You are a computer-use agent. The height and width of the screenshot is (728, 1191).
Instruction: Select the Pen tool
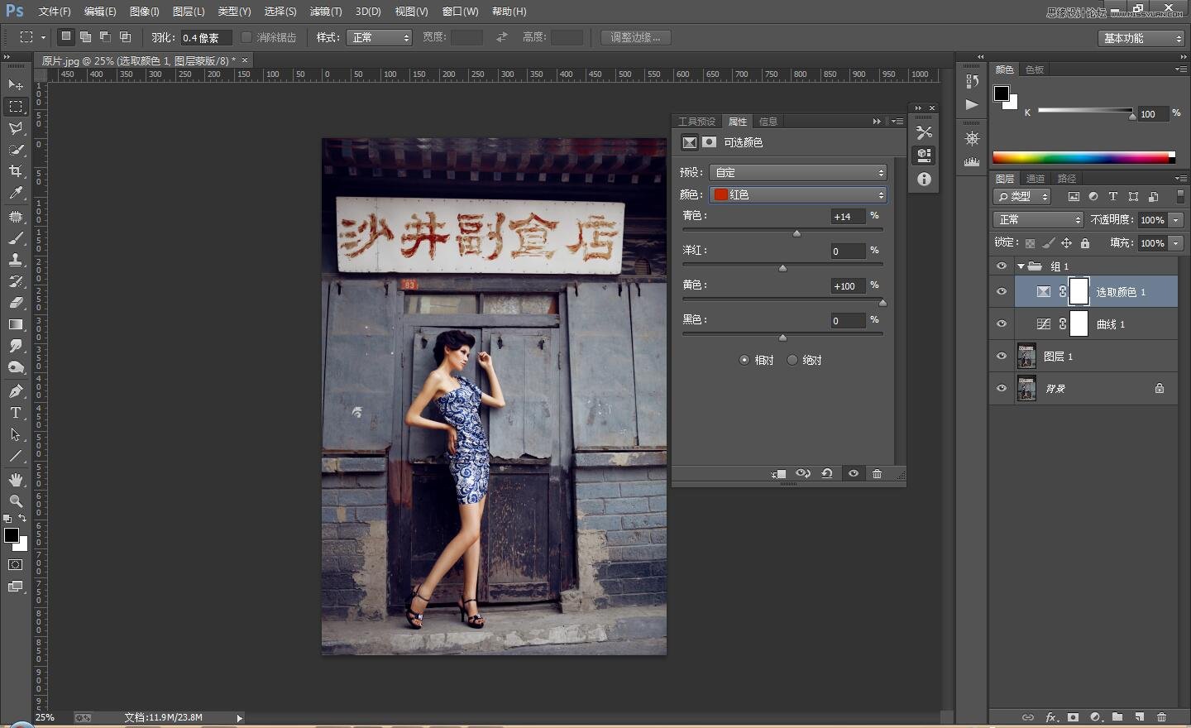click(x=16, y=391)
